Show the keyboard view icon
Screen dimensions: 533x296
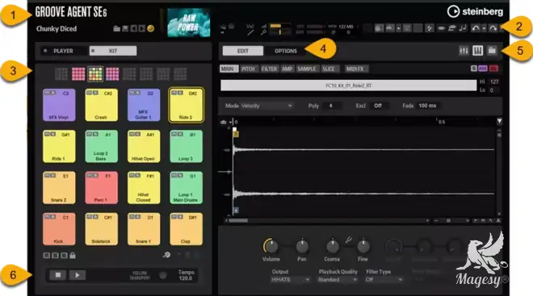coord(477,51)
